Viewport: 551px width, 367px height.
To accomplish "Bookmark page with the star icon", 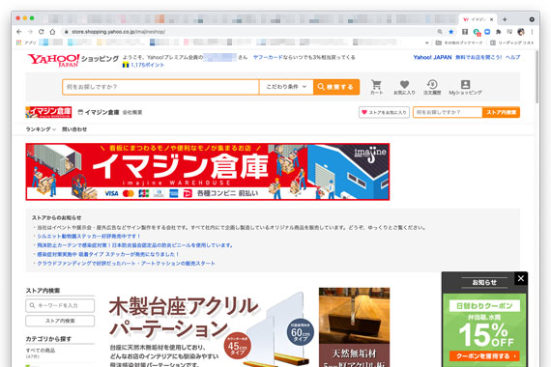I will [450, 32].
